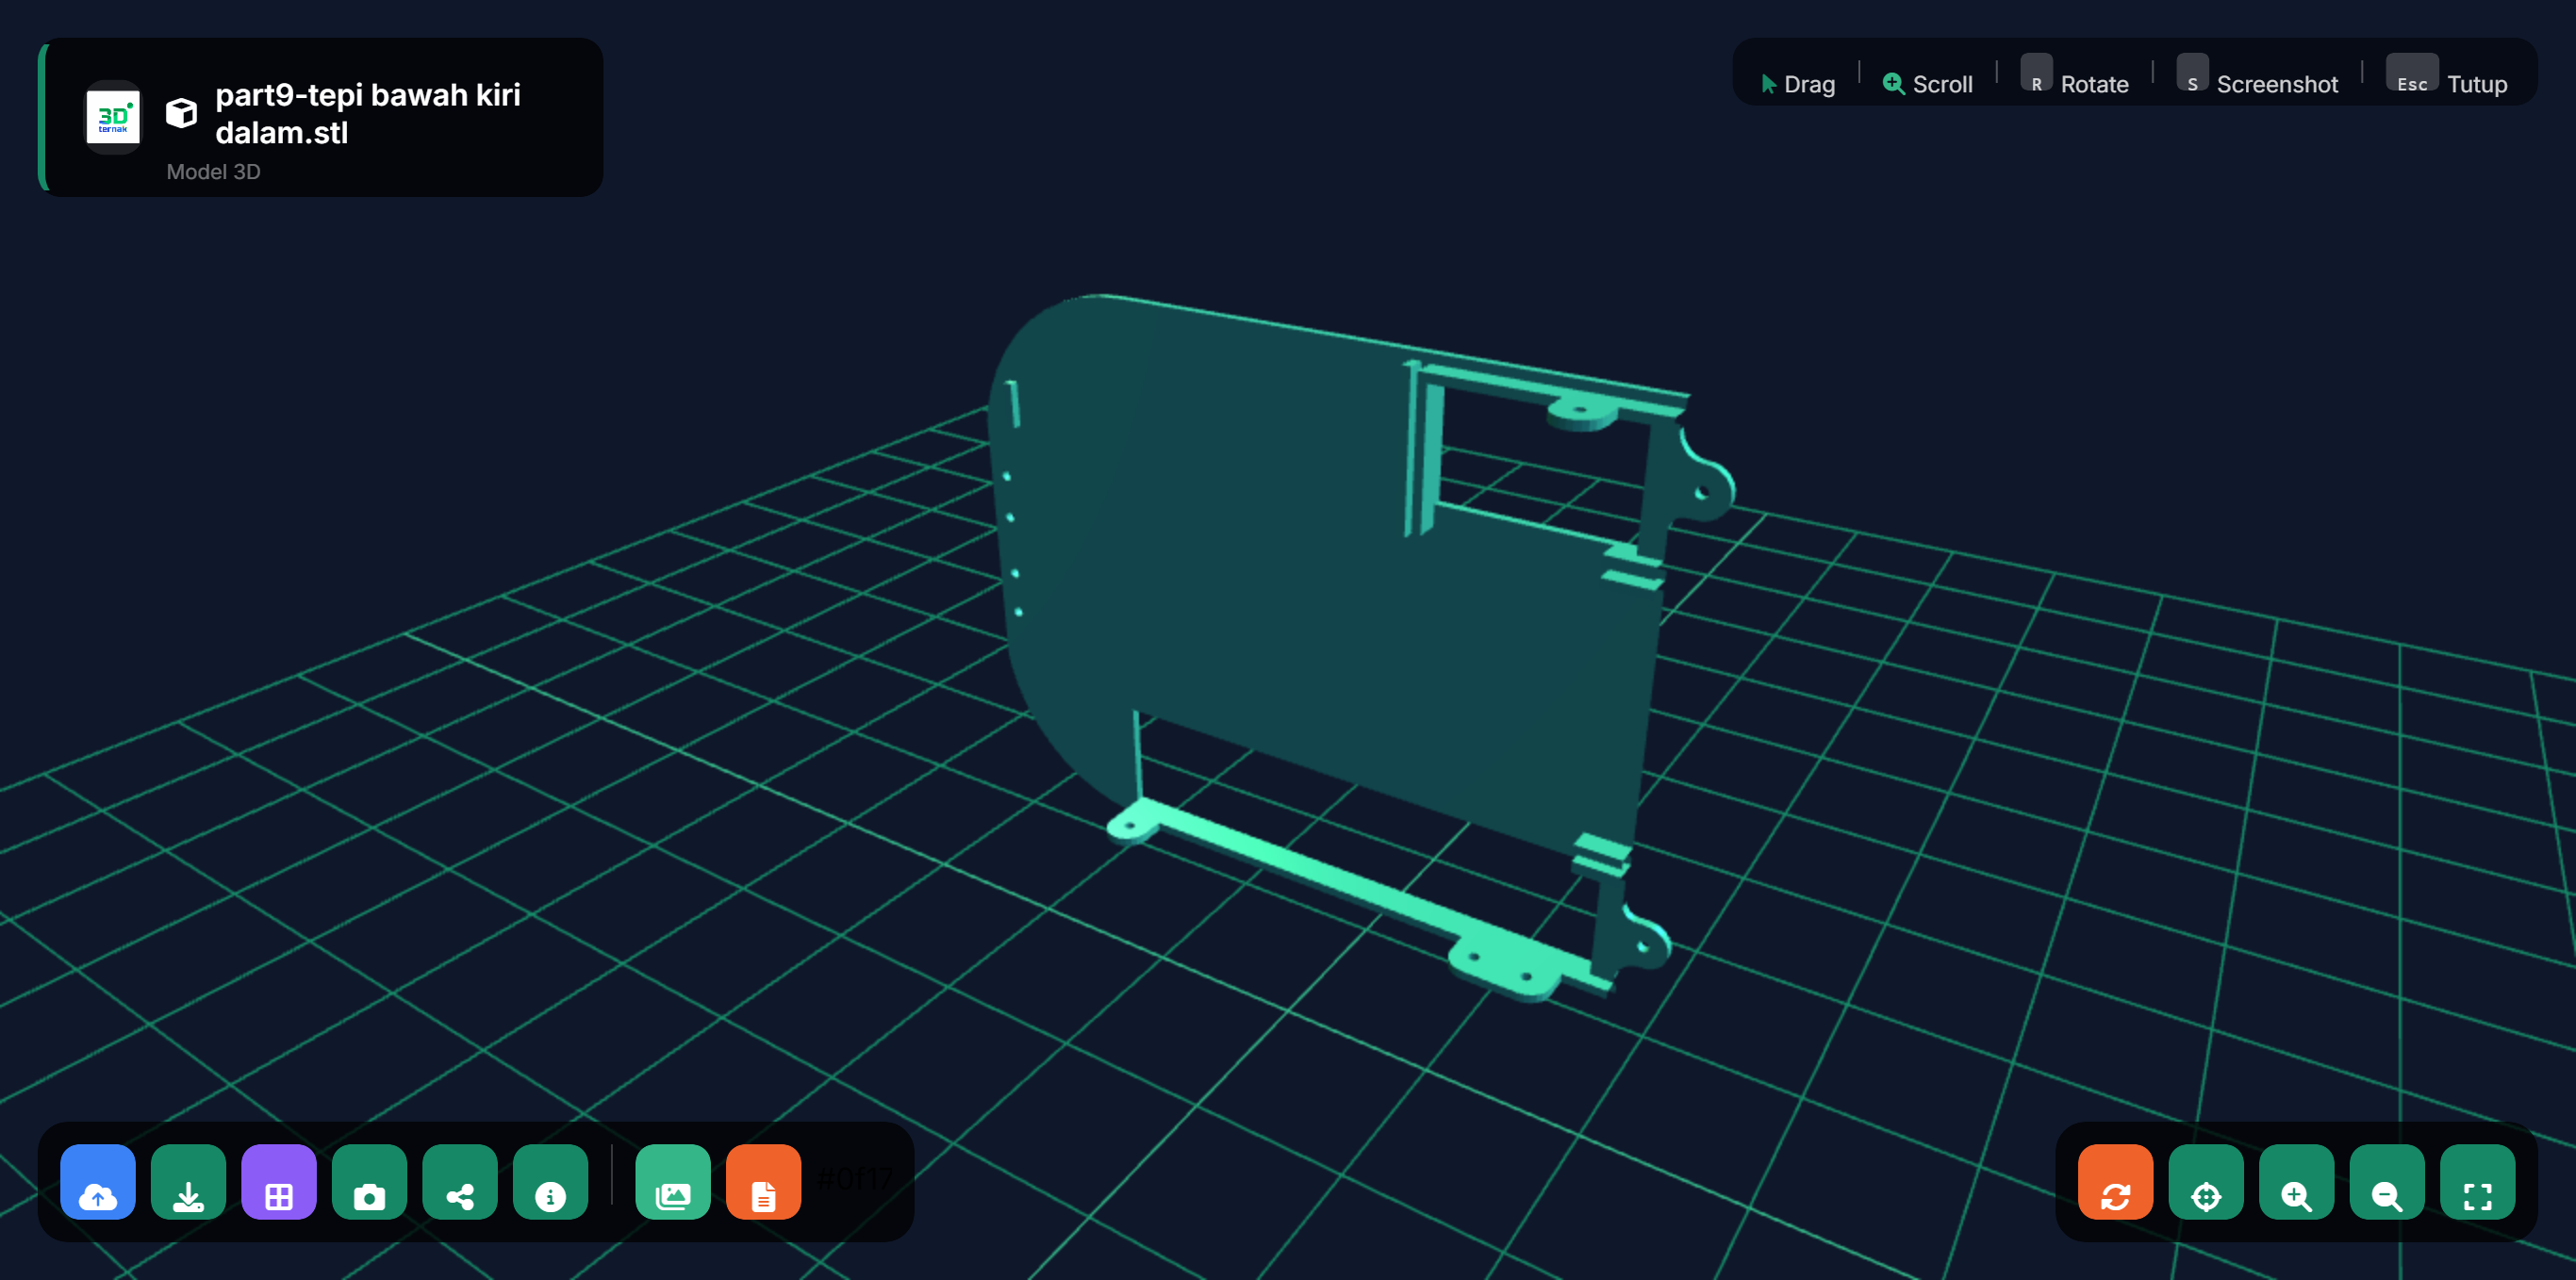Recenter the view with the crosshair icon

point(2206,1181)
